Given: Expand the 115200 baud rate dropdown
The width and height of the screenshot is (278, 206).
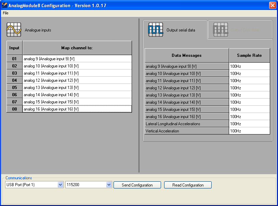Looking at the screenshot, I should pyautogui.click(x=109, y=185).
